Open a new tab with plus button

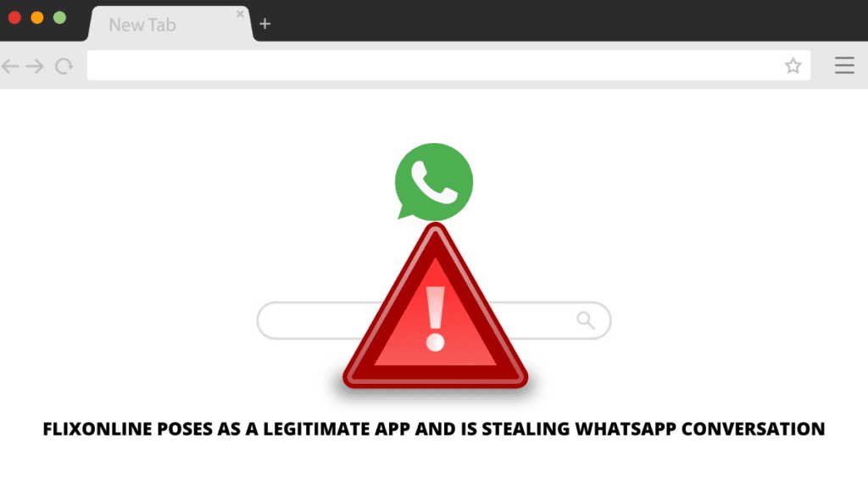click(x=265, y=24)
